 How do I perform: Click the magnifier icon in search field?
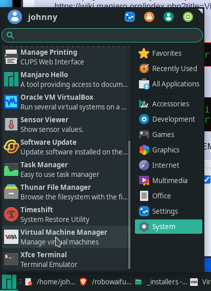click(x=10, y=35)
